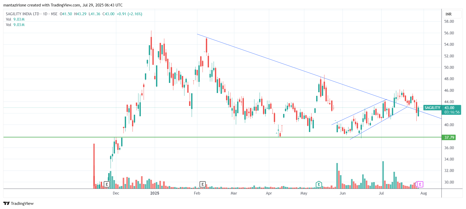Click the 34.00 price axis label
The image size is (466, 209).
[449, 159]
